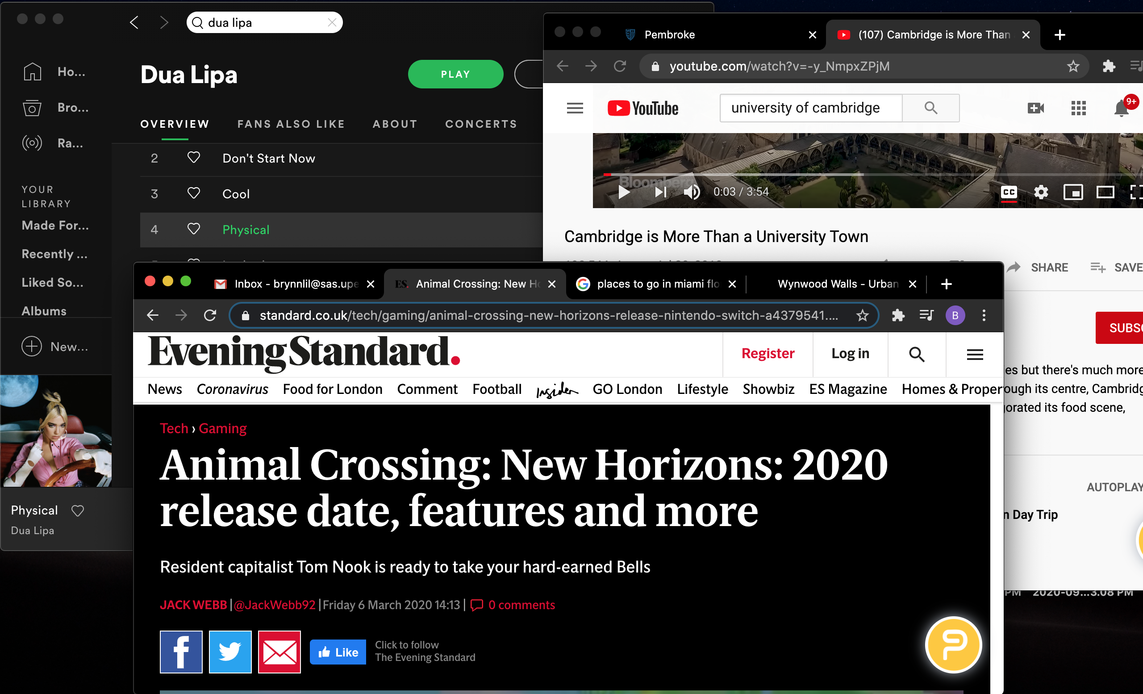Open Chrome media control icon in front window
This screenshot has height=694, width=1143.
[x=927, y=315]
